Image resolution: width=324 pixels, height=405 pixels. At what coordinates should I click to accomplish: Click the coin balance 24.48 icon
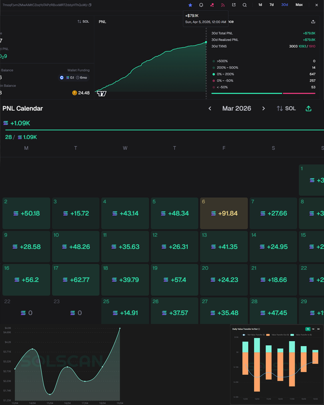tap(74, 93)
